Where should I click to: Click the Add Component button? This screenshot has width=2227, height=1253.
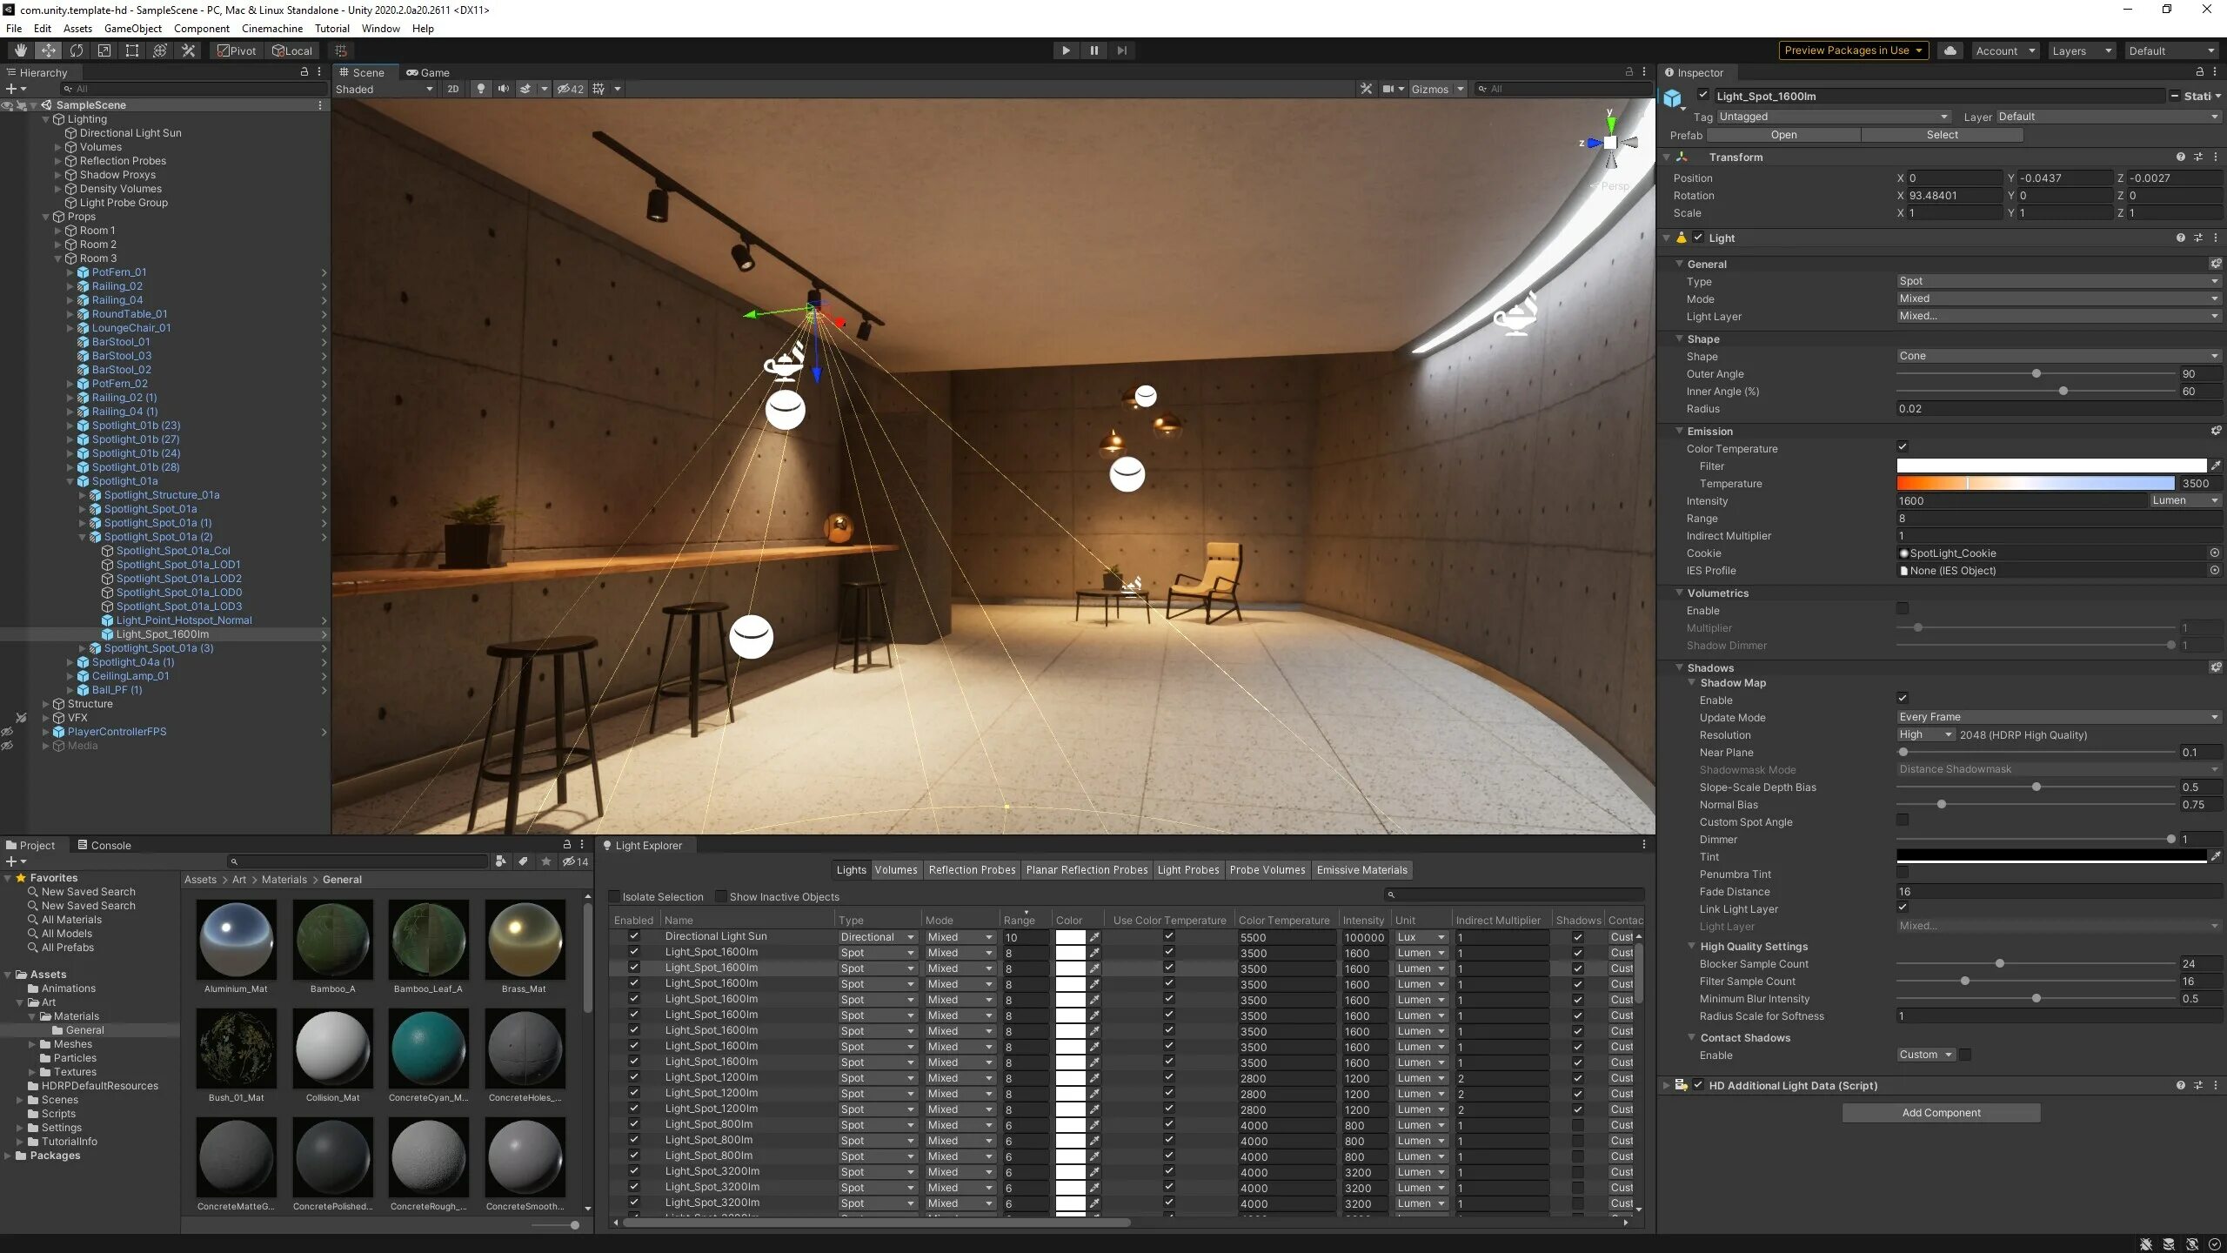(x=1941, y=1112)
